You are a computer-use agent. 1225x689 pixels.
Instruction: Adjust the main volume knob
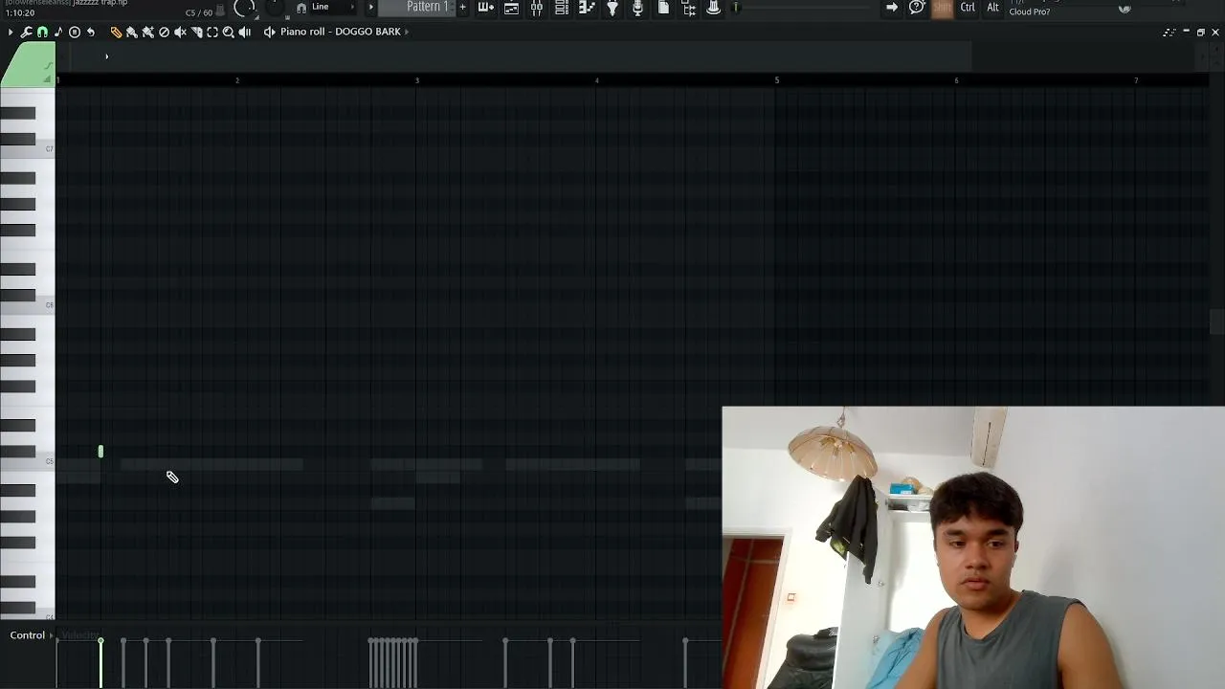[245, 8]
